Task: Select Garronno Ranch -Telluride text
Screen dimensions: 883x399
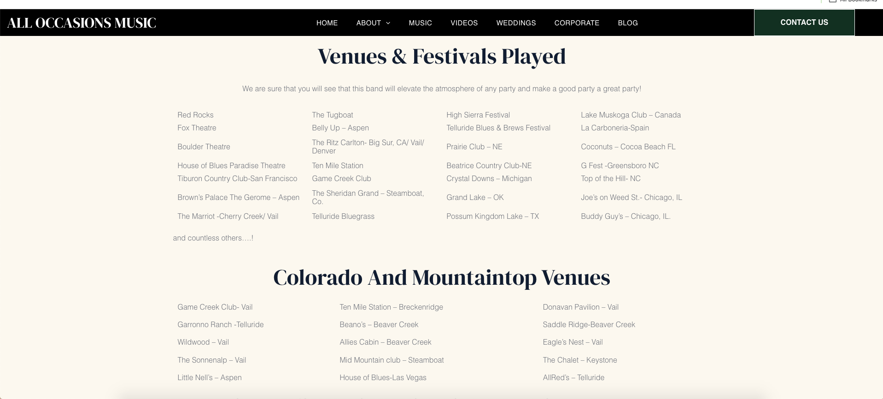Action: click(221, 324)
